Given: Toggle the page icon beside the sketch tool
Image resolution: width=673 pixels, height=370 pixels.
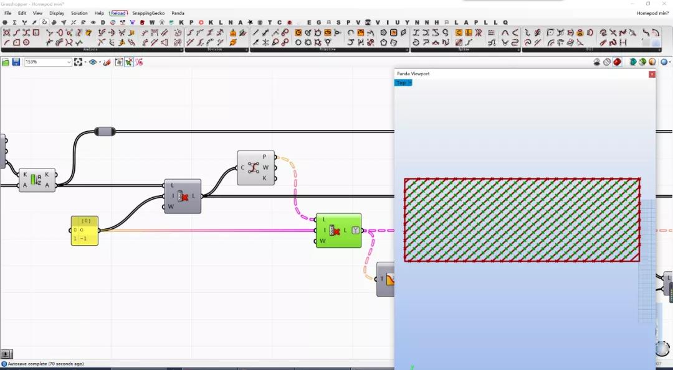Looking at the screenshot, I should coord(118,62).
